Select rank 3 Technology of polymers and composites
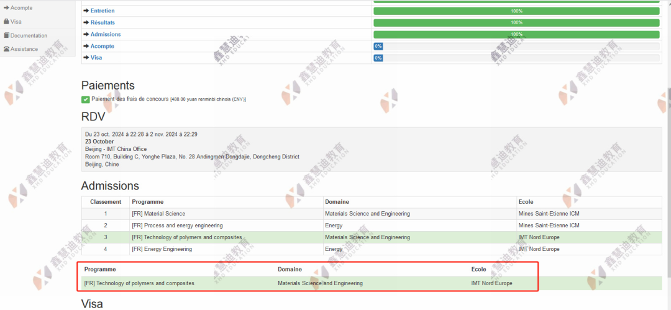The image size is (671, 310). 372,237
